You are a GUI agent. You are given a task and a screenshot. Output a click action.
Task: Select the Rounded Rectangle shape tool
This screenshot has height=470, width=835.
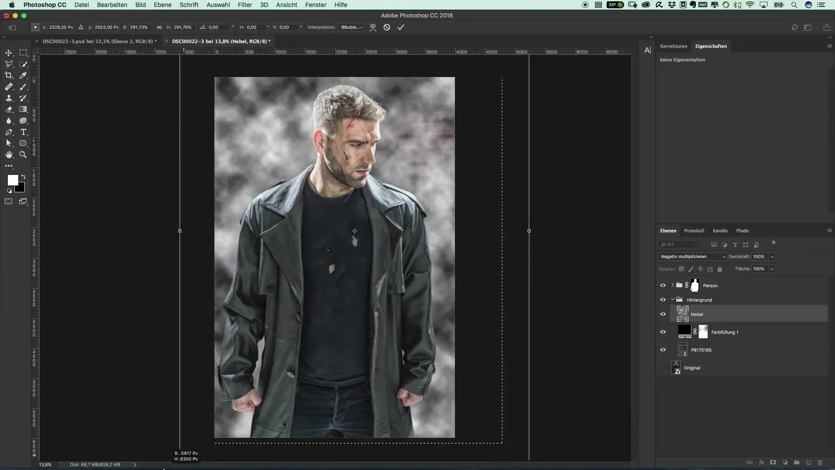tap(23, 143)
